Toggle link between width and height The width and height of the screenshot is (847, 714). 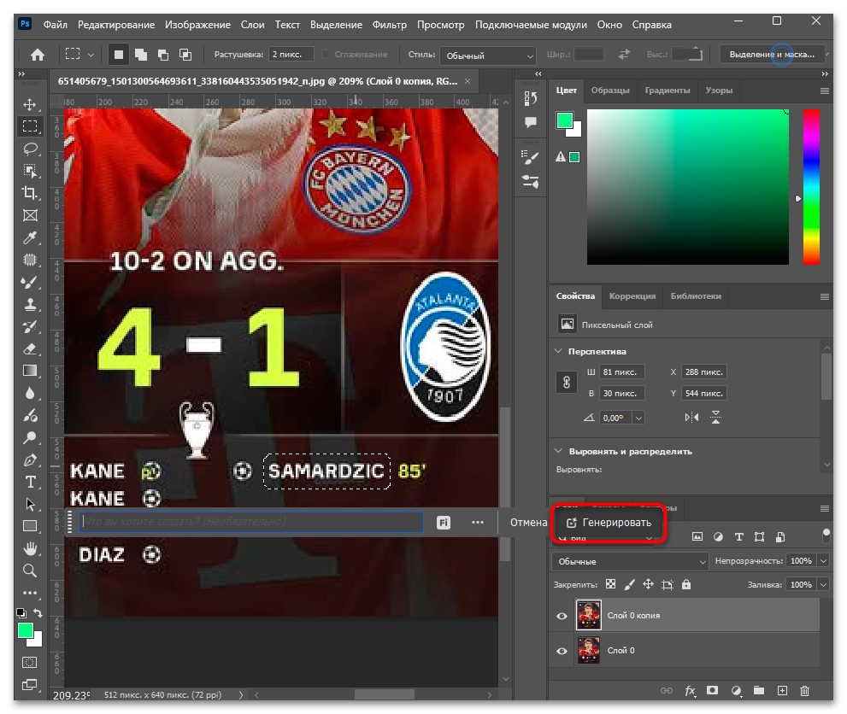coord(566,383)
